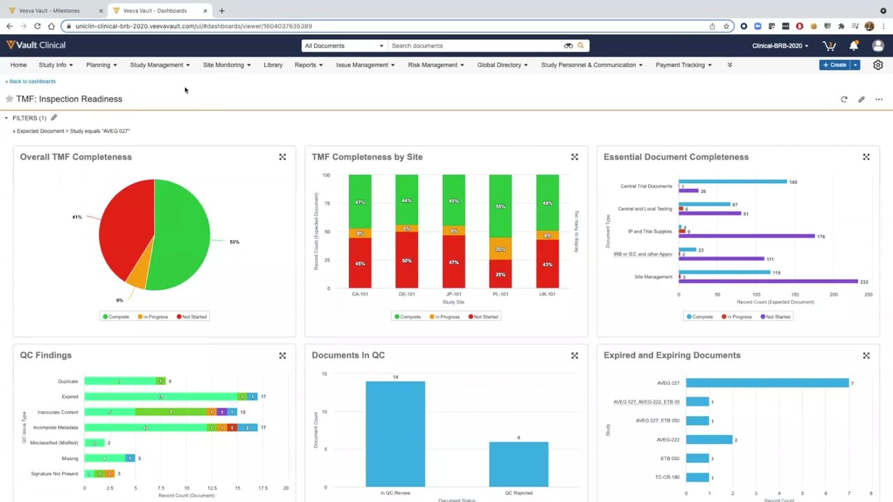This screenshot has height=502, width=893.
Task: Click the green Complete pie slice
Action: pyautogui.click(x=183, y=234)
